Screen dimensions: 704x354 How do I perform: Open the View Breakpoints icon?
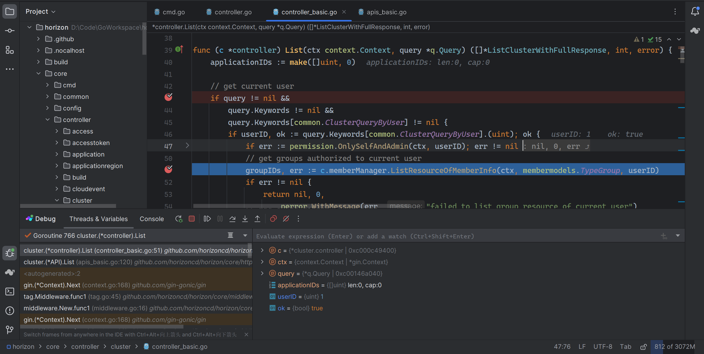click(273, 219)
